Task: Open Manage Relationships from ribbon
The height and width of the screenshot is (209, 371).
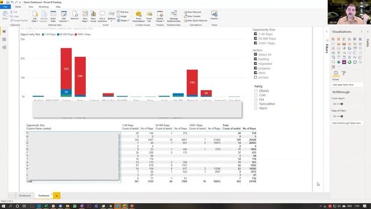Action: [174, 17]
